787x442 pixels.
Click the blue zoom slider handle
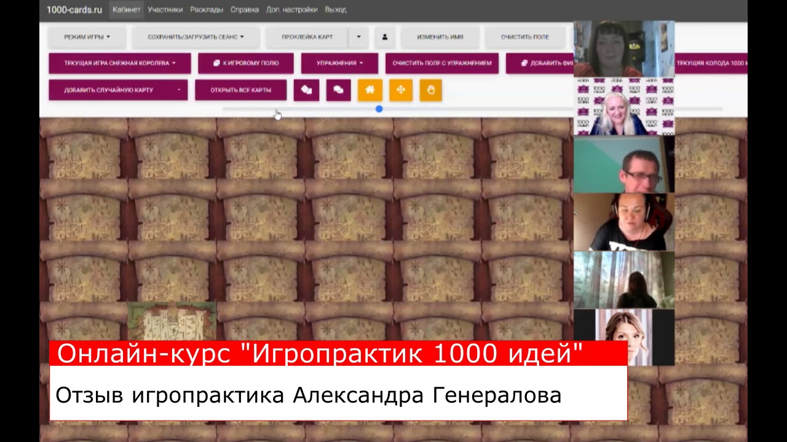click(379, 109)
